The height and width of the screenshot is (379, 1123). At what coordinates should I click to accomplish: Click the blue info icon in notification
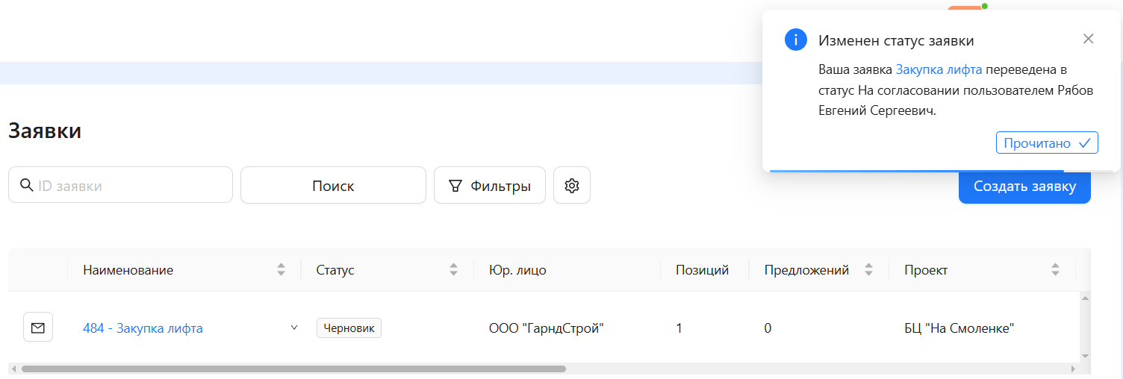click(x=796, y=40)
